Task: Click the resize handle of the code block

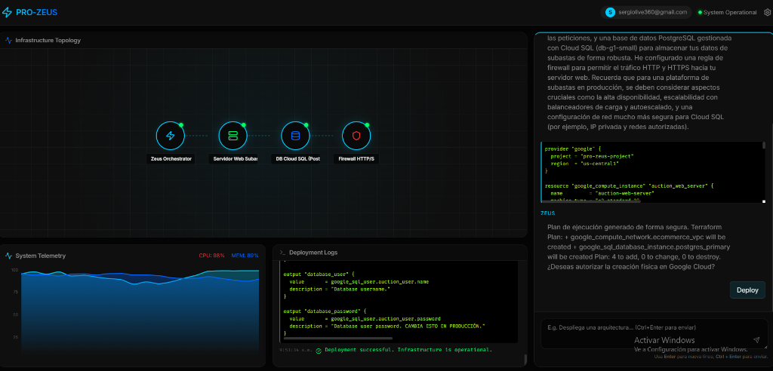Action: (764, 201)
